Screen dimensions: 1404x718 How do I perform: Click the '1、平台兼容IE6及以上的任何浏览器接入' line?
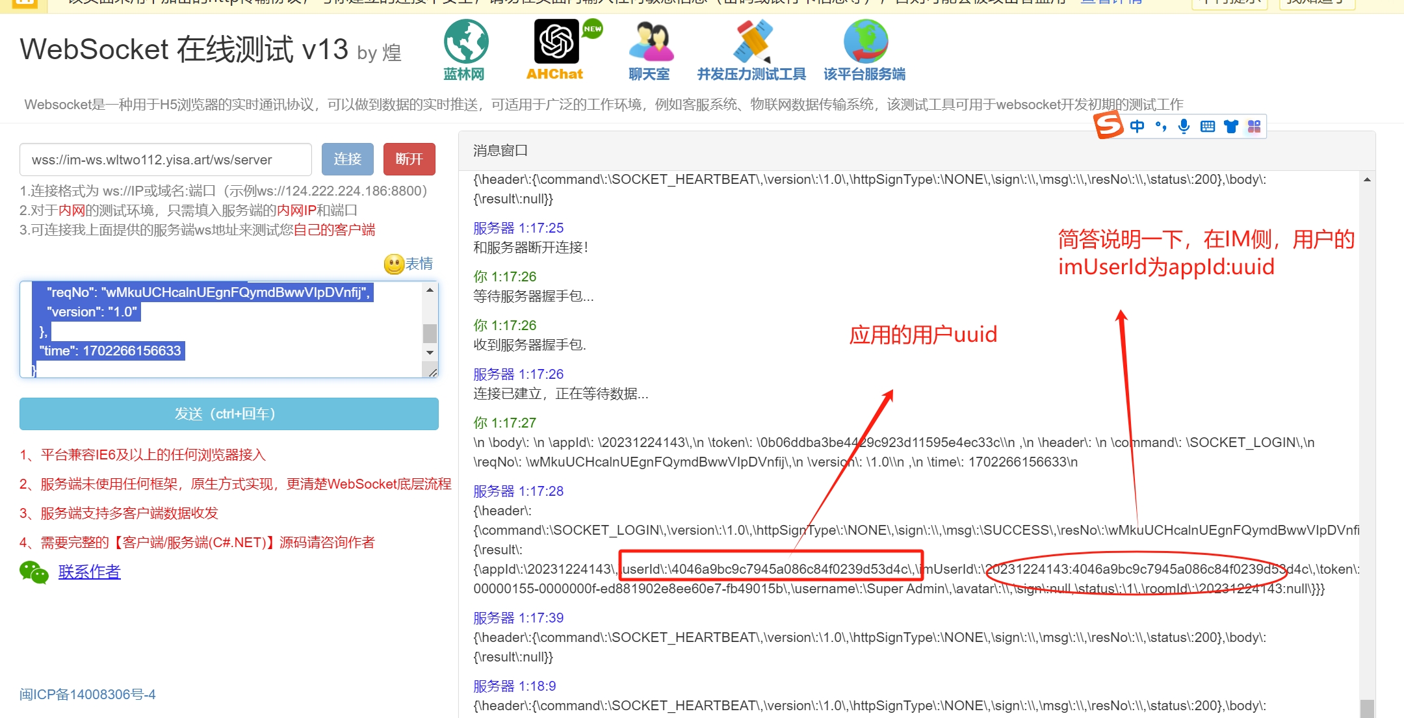142,455
